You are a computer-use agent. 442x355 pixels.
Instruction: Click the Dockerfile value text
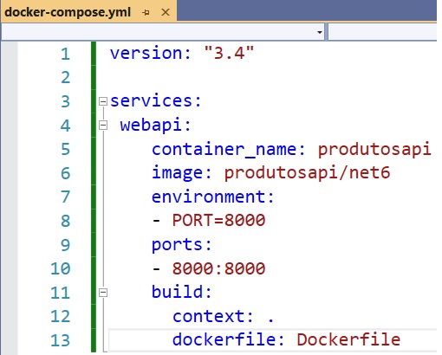click(348, 339)
